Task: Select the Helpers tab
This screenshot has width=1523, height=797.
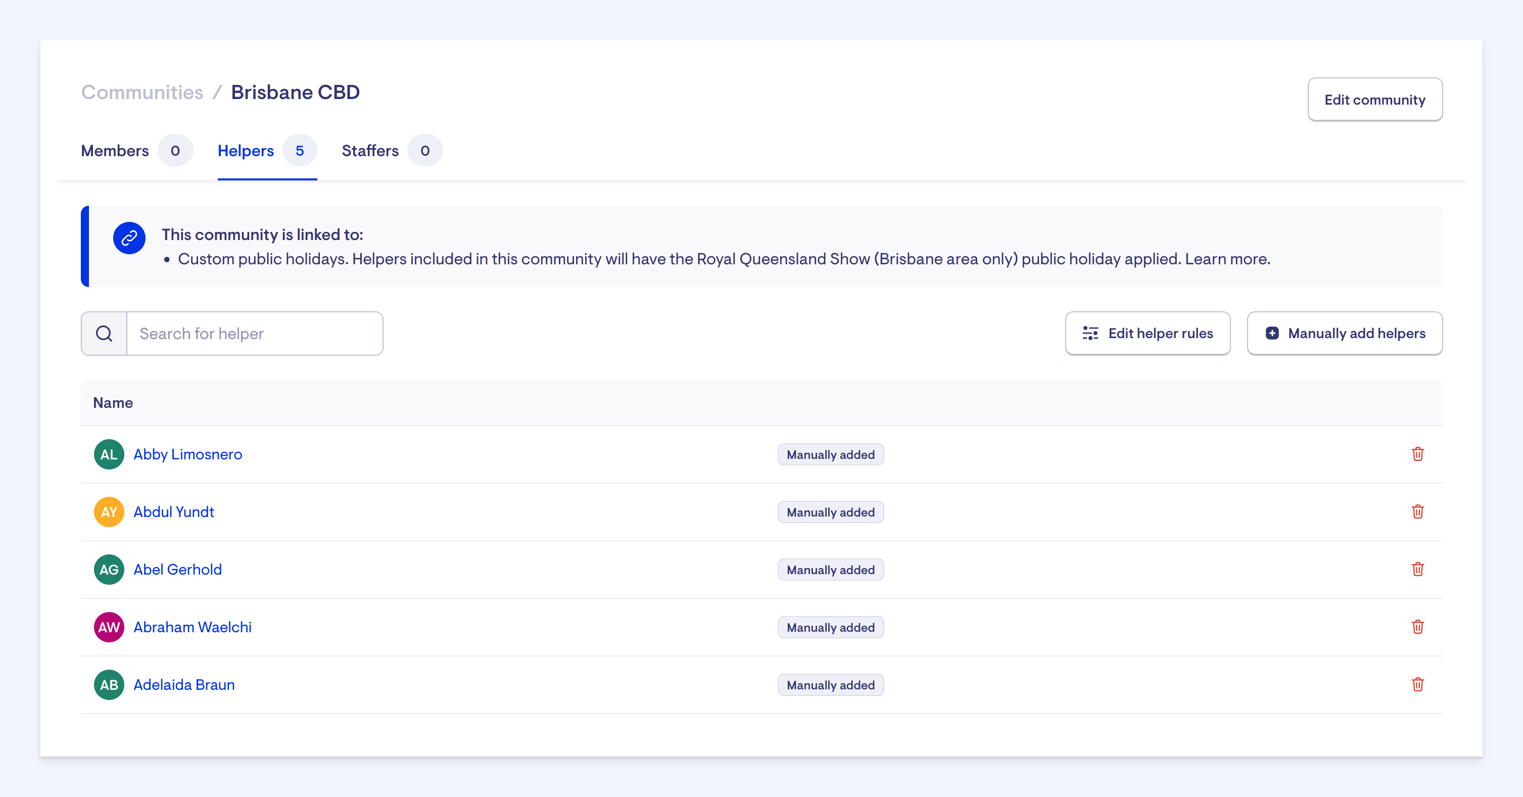Action: pos(246,151)
